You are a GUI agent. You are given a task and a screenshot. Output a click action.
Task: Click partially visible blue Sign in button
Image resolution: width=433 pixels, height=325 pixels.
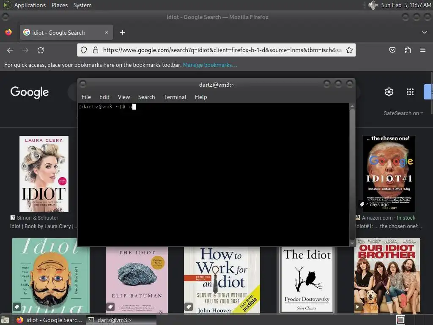428,92
